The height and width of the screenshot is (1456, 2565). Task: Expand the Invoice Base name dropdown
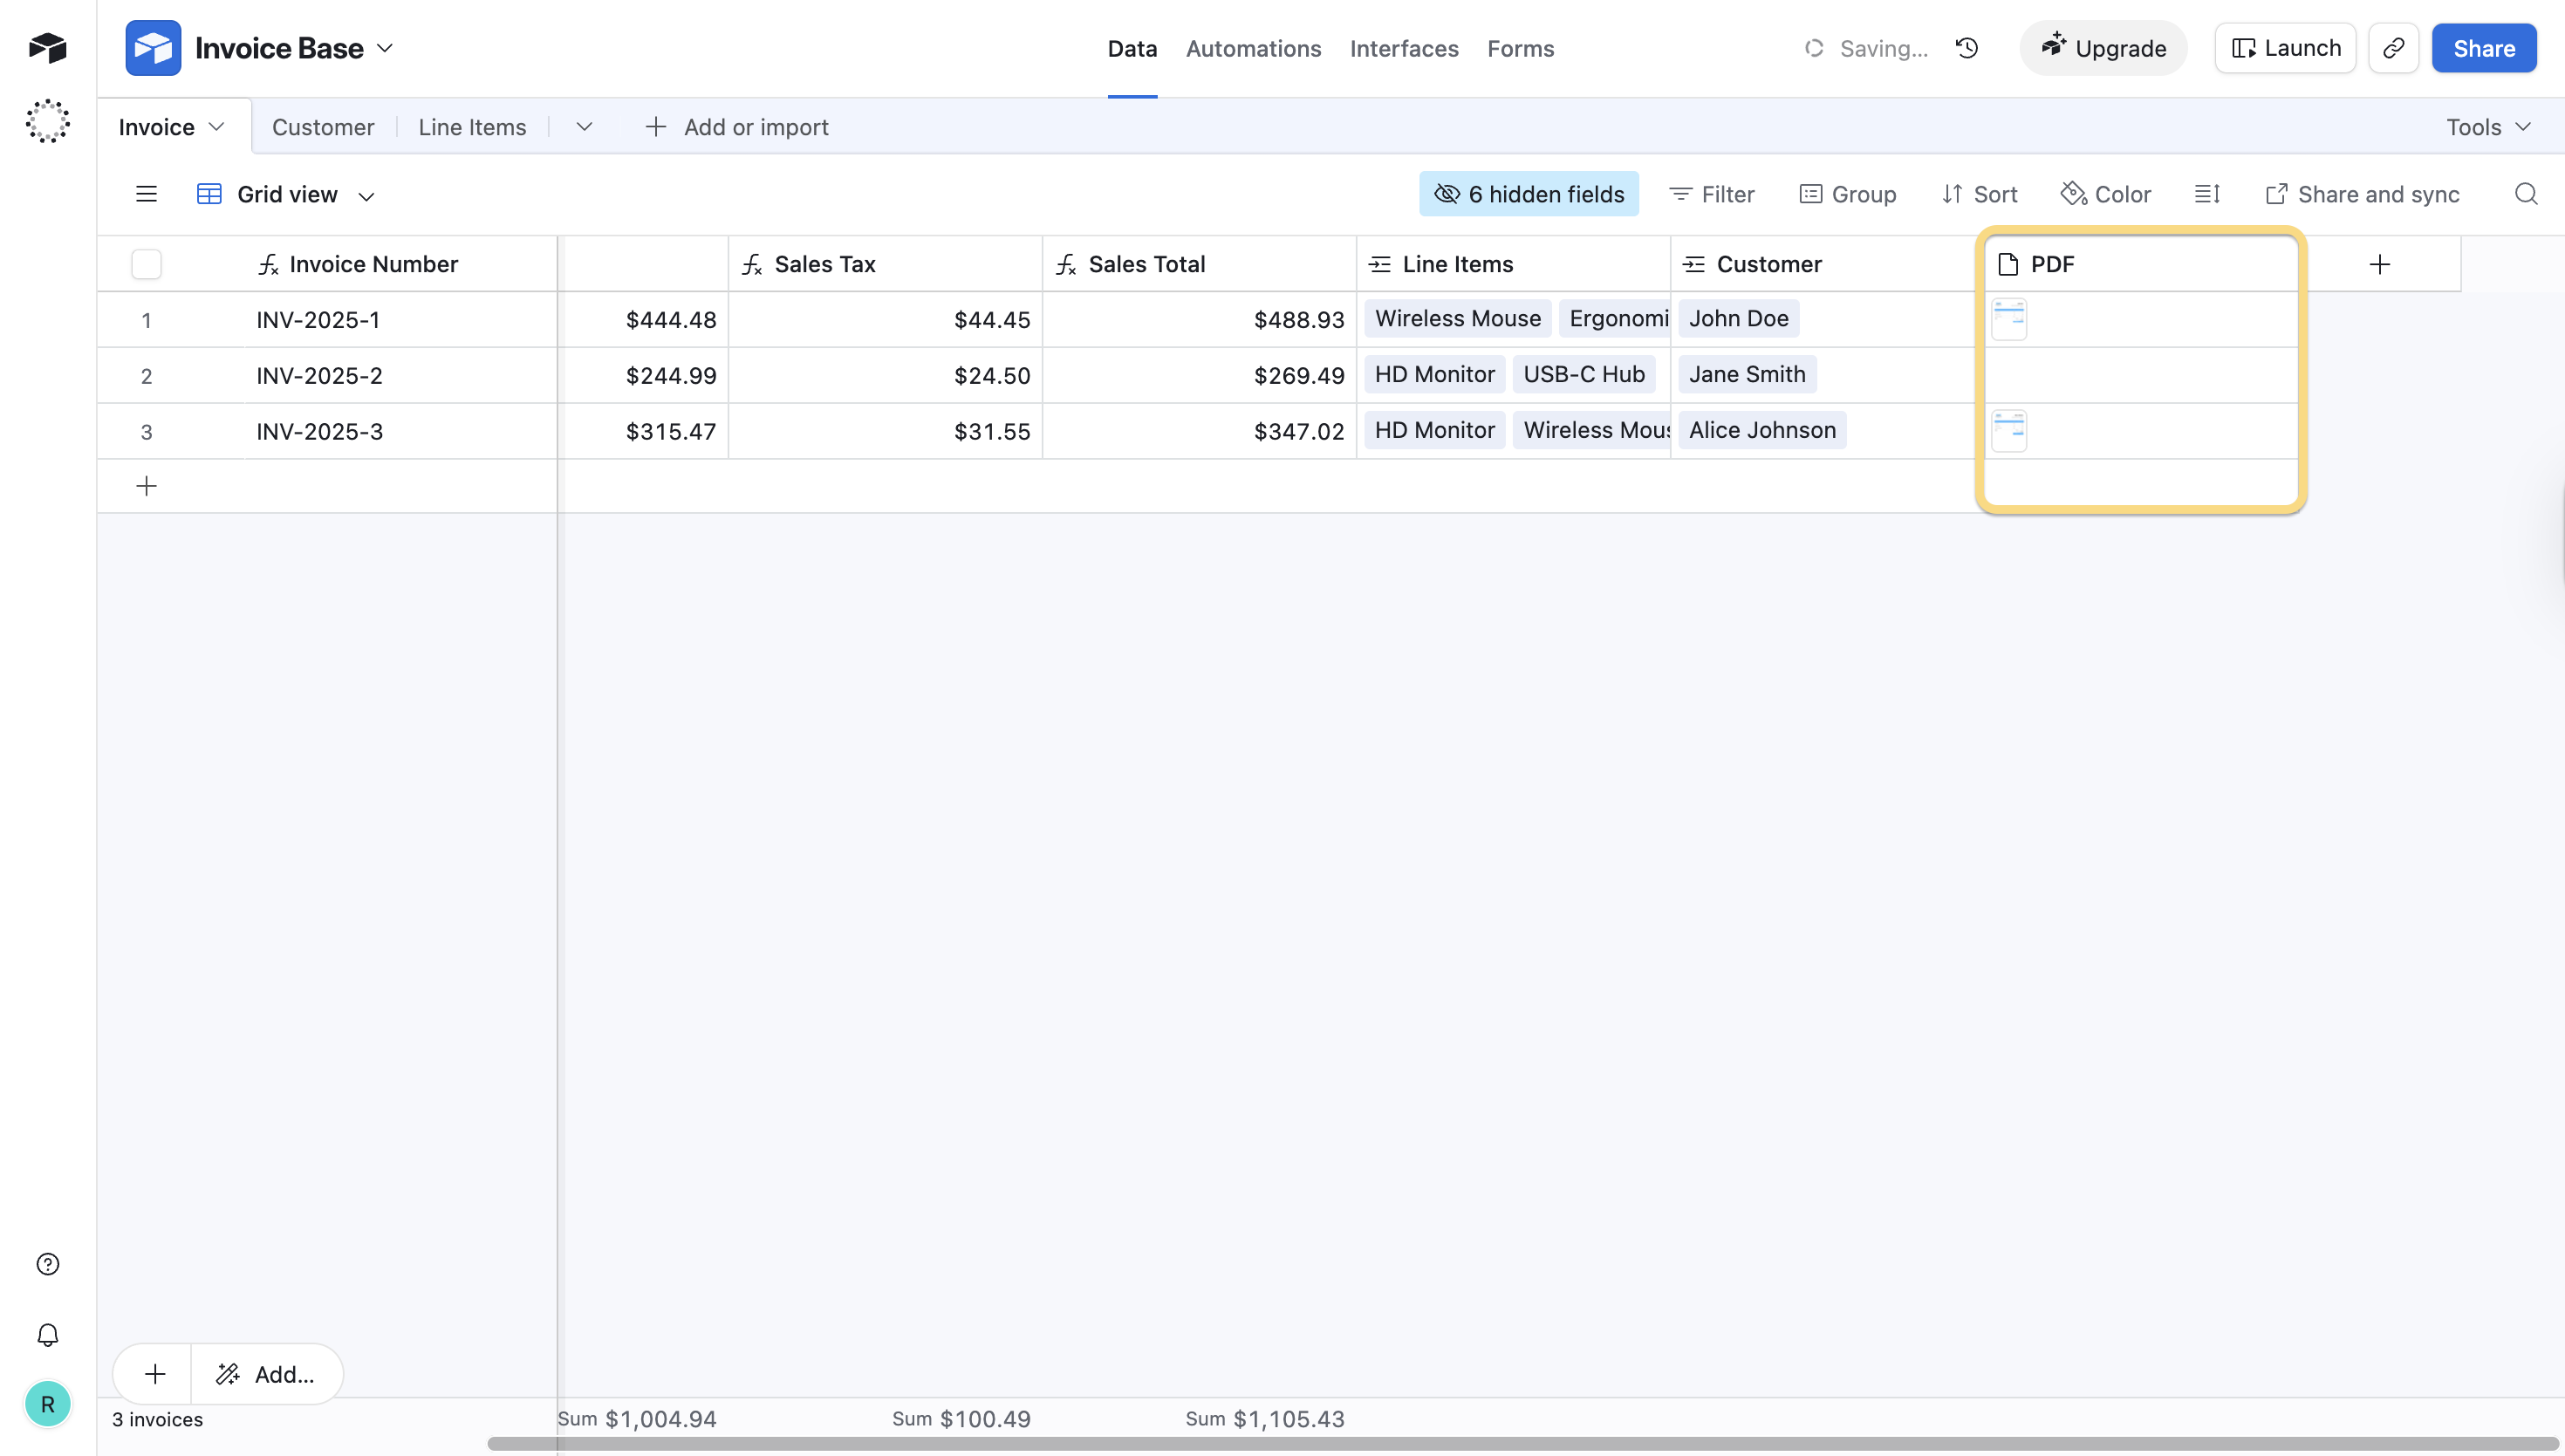(385, 48)
